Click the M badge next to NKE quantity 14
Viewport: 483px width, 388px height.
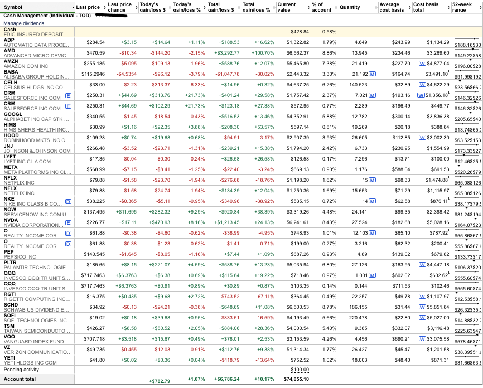click(x=373, y=201)
